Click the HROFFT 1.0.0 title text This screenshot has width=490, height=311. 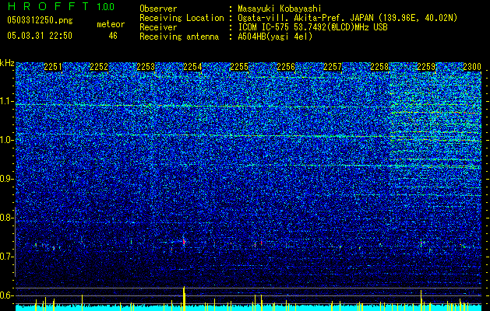61,6
